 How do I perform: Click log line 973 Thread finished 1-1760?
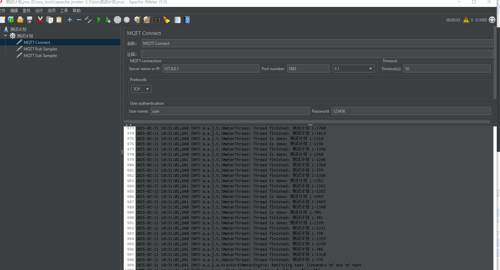230,128
